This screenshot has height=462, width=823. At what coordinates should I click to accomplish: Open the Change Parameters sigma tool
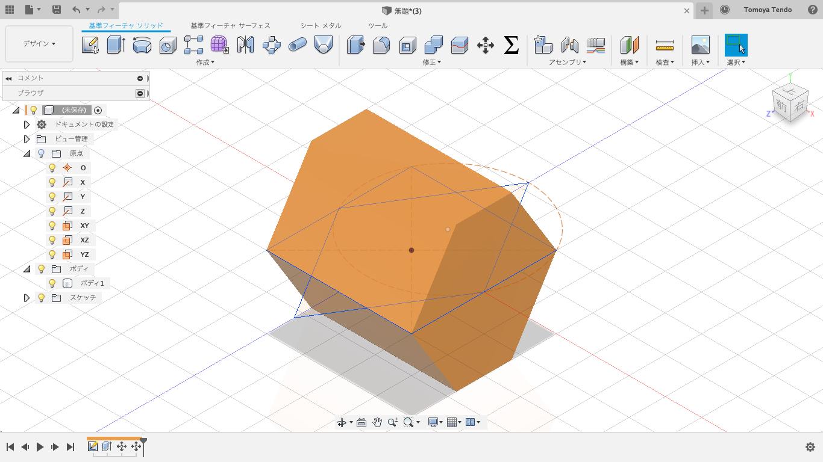(511, 45)
